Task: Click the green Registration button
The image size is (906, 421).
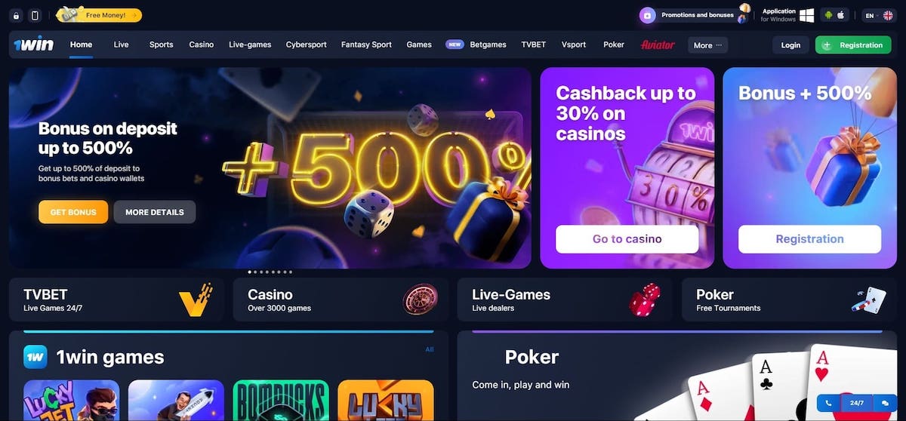Action: (853, 45)
